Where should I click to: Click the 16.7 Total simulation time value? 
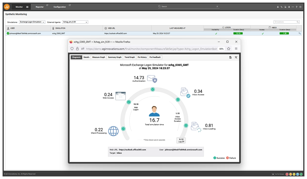[x=154, y=120]
